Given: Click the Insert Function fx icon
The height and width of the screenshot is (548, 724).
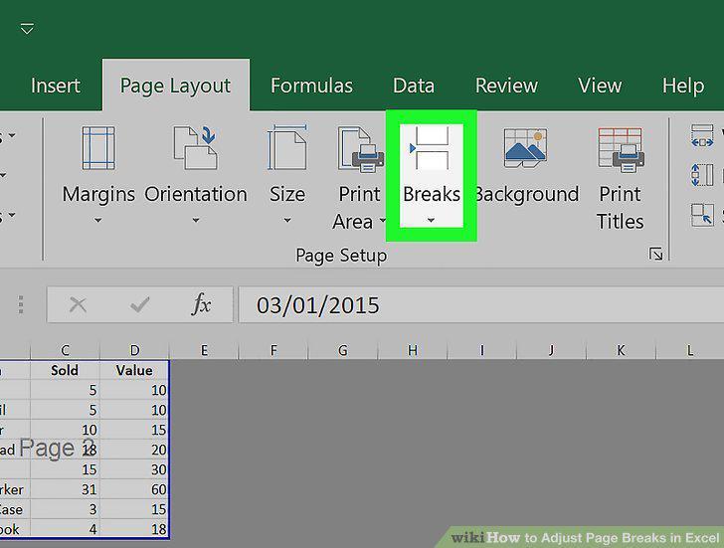Looking at the screenshot, I should (x=201, y=304).
